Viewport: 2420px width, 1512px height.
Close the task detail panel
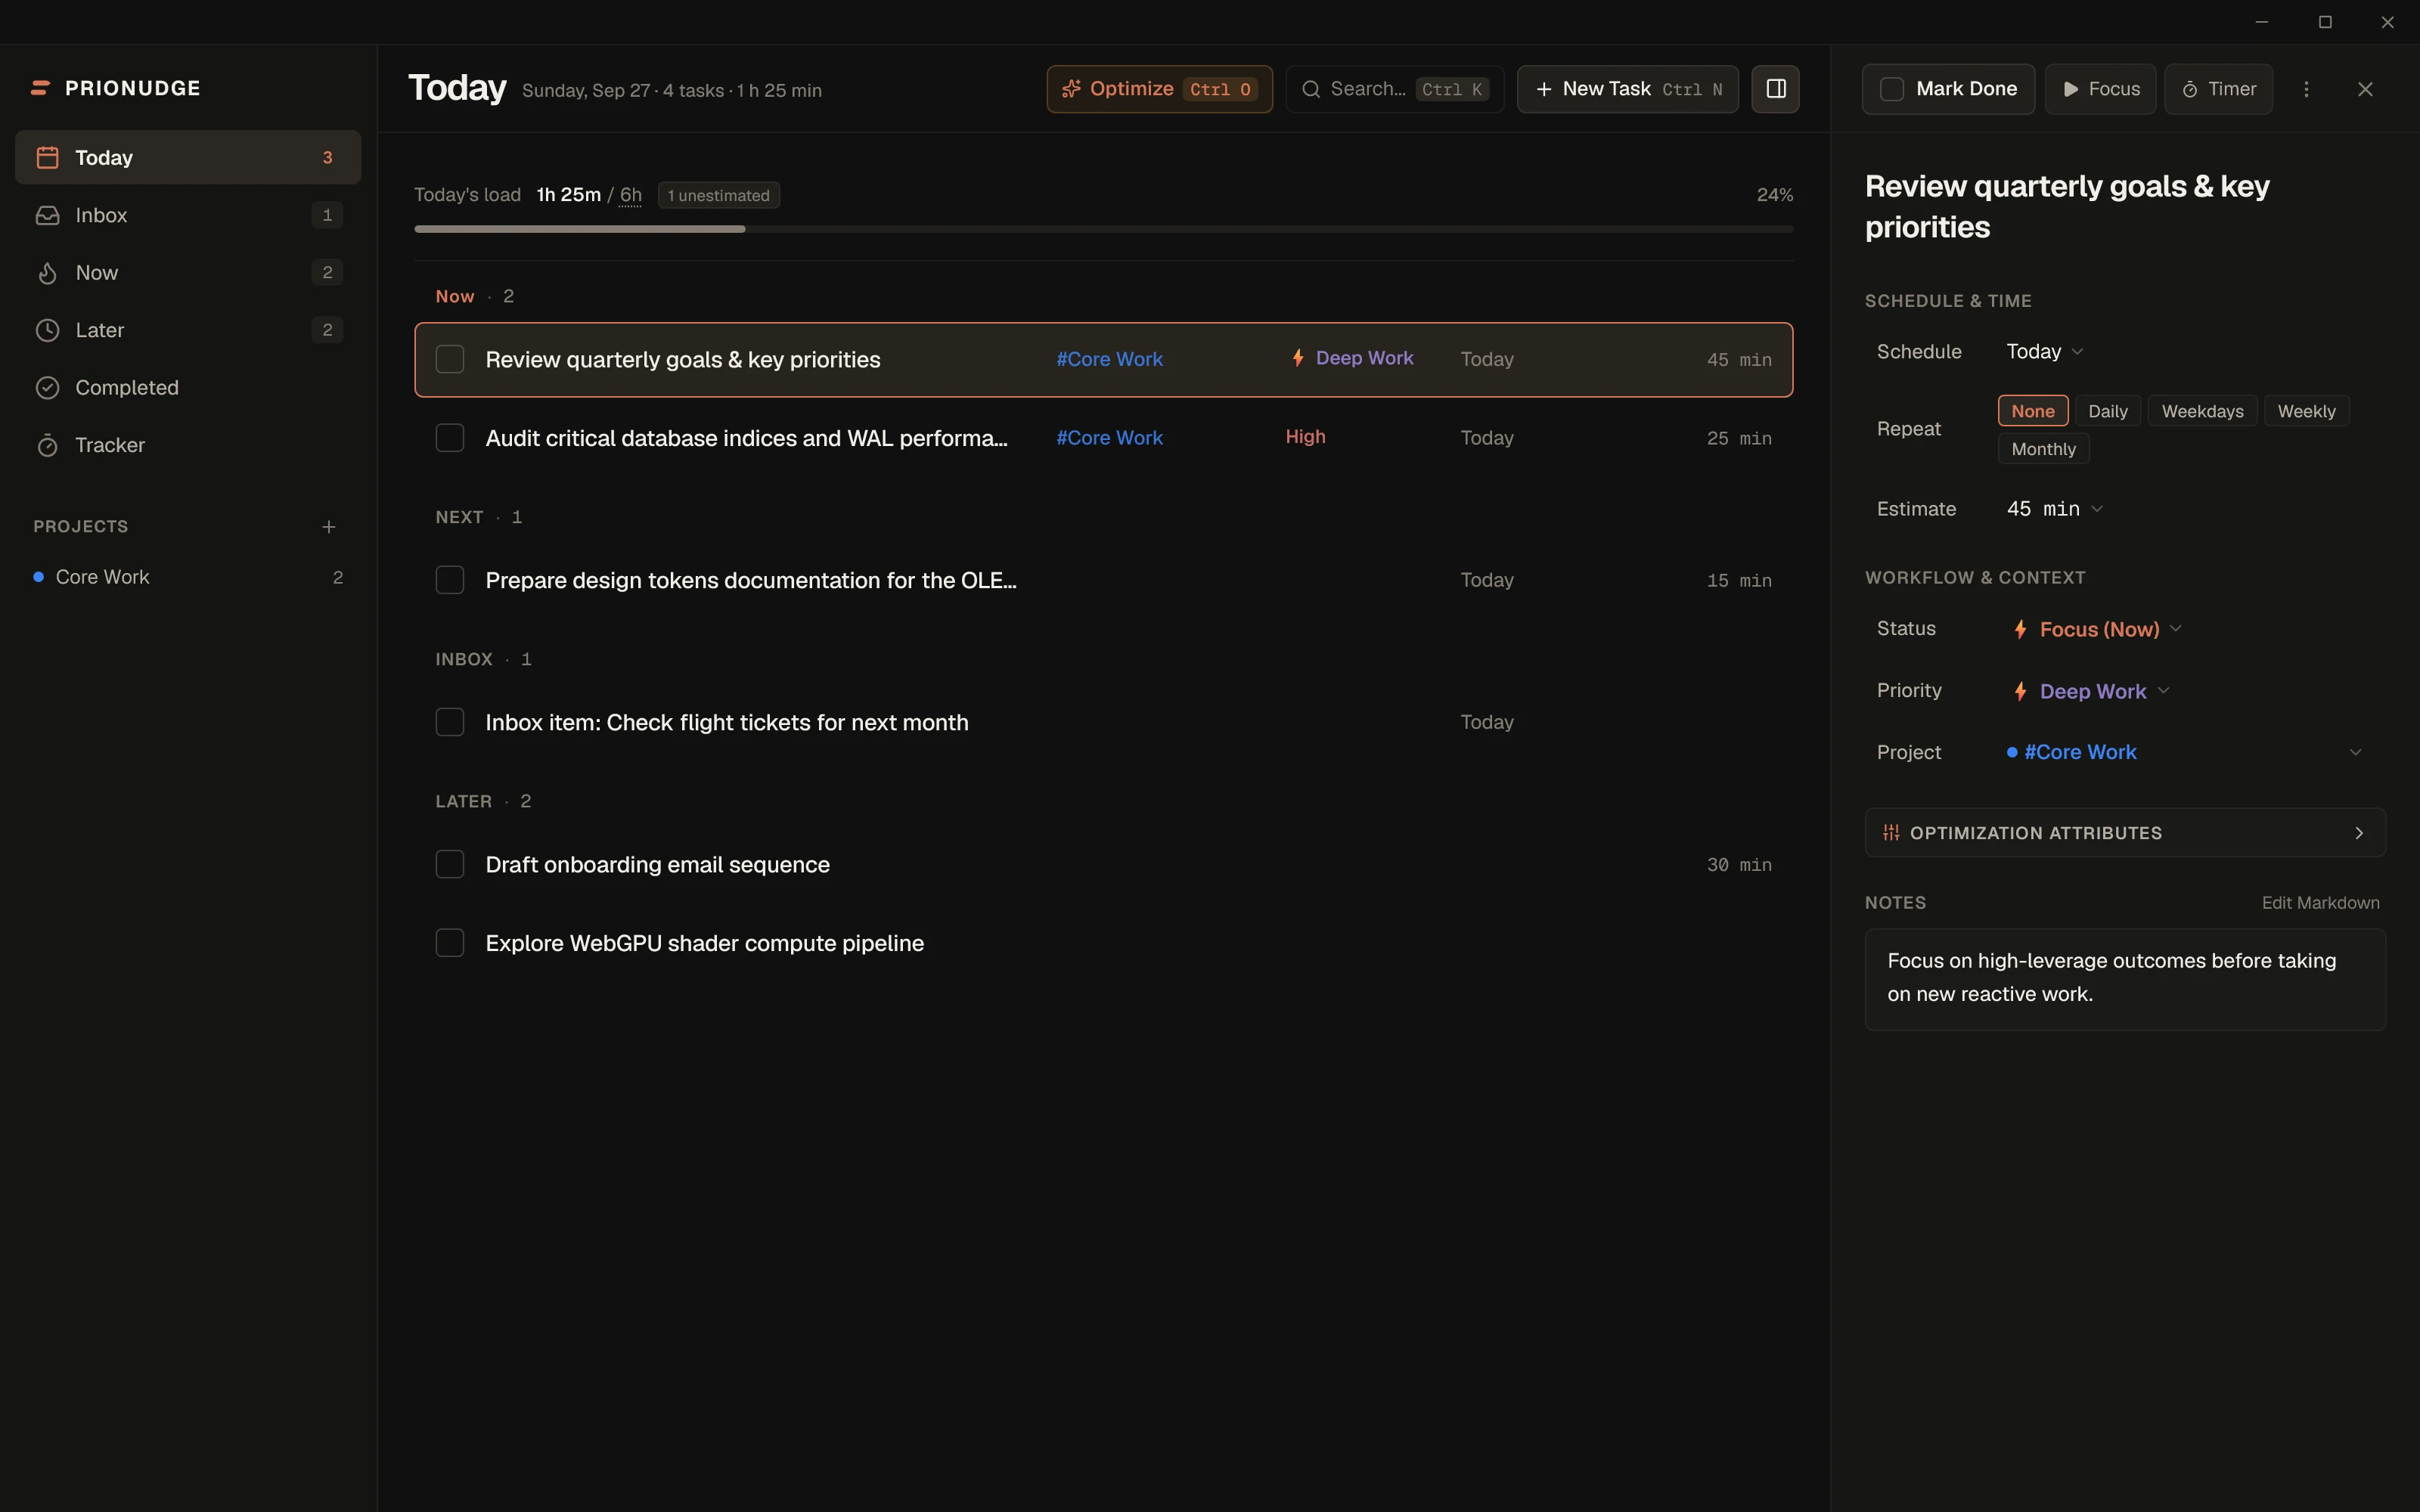(x=2365, y=89)
